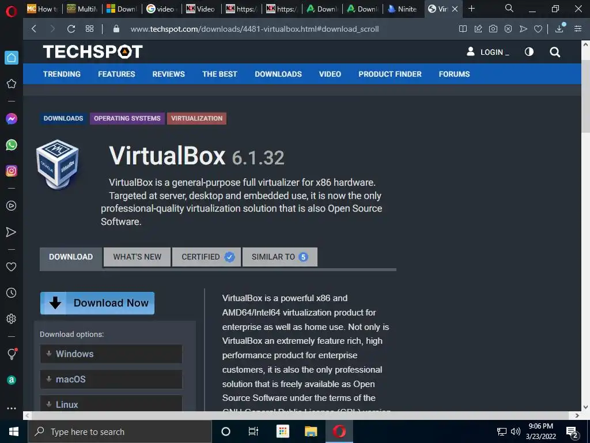Open the PRODUCT FINDER menu item
The width and height of the screenshot is (590, 443).
[x=390, y=74]
